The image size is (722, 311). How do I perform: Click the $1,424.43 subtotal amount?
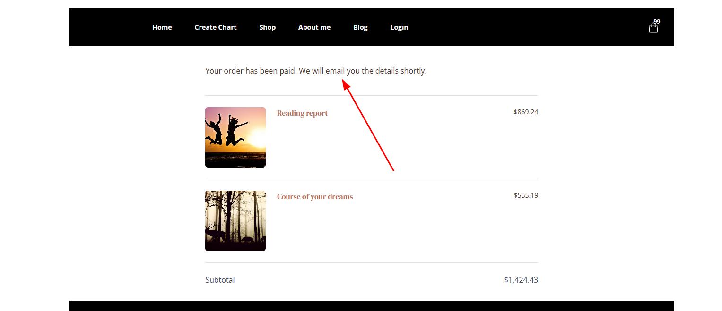(x=521, y=280)
